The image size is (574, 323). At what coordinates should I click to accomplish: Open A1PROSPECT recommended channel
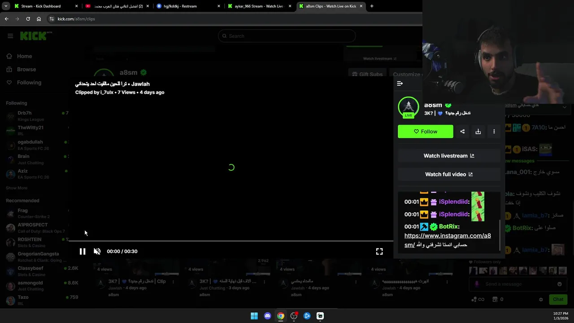[x=36, y=228]
